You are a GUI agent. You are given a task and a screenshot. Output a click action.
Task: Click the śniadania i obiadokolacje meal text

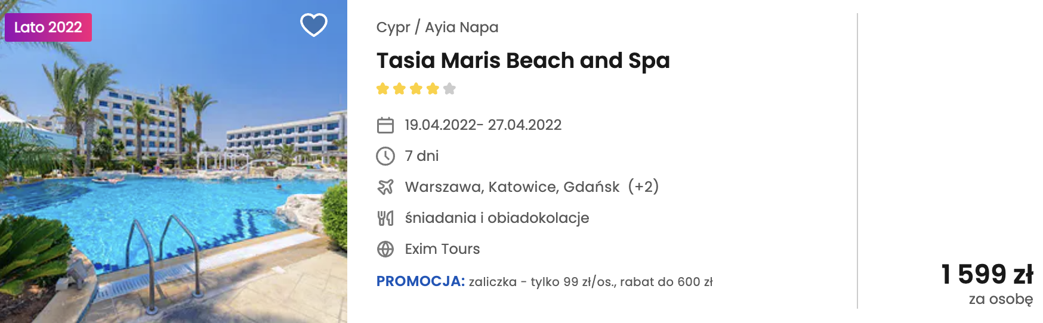click(496, 218)
